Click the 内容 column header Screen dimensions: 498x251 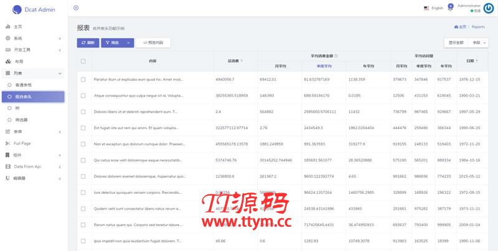coord(153,61)
